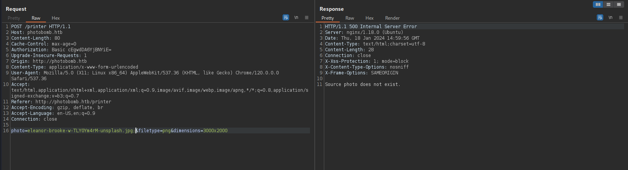Viewport: 628px width, 170px height.
Task: Click the 'POST /printer HTTP/1.1' request line
Action: pos(41,27)
